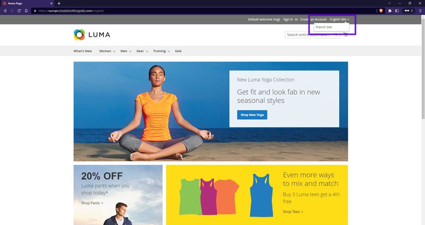425x225 pixels.
Task: Click the Shop Tees link
Action: (293, 212)
